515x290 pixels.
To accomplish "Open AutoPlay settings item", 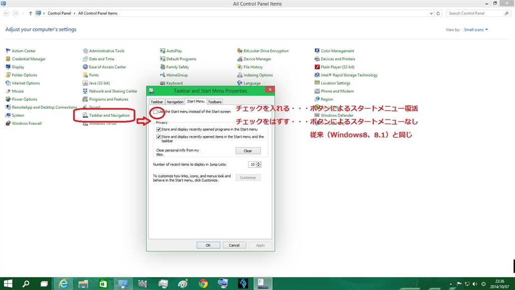I will pyautogui.click(x=171, y=51).
